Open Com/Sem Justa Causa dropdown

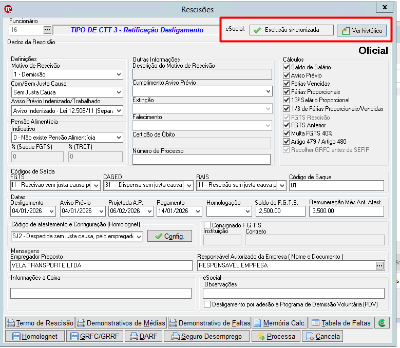pyautogui.click(x=119, y=92)
